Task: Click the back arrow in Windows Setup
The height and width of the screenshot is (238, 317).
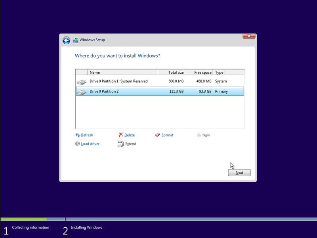Action: coord(66,40)
